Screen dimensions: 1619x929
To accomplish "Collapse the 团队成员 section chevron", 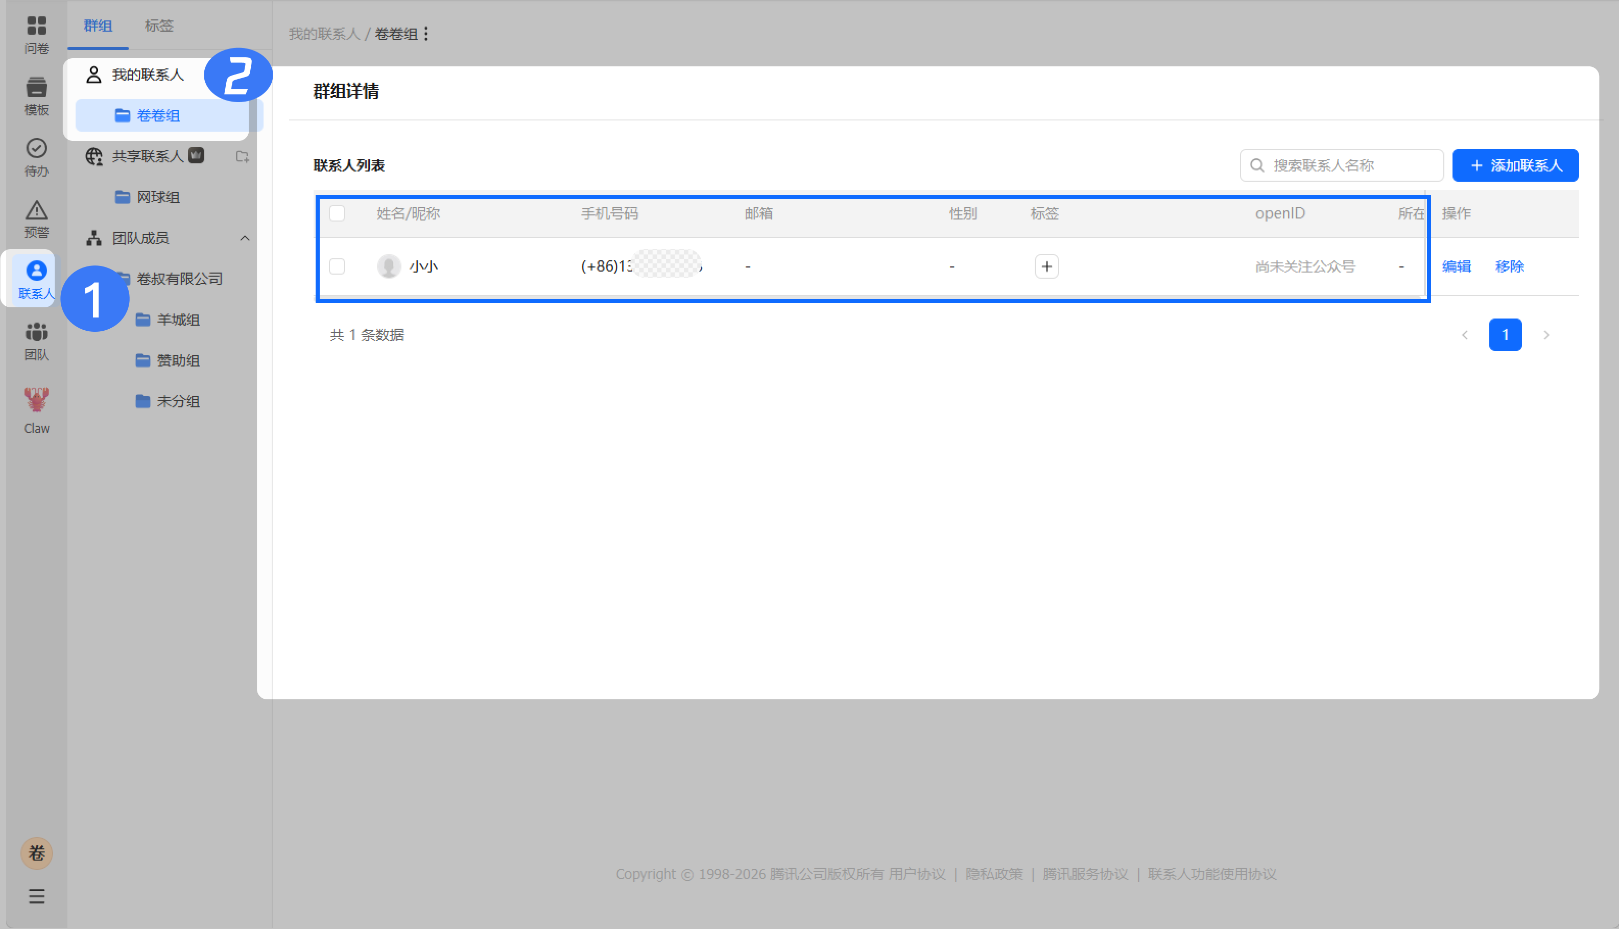I will (x=245, y=238).
